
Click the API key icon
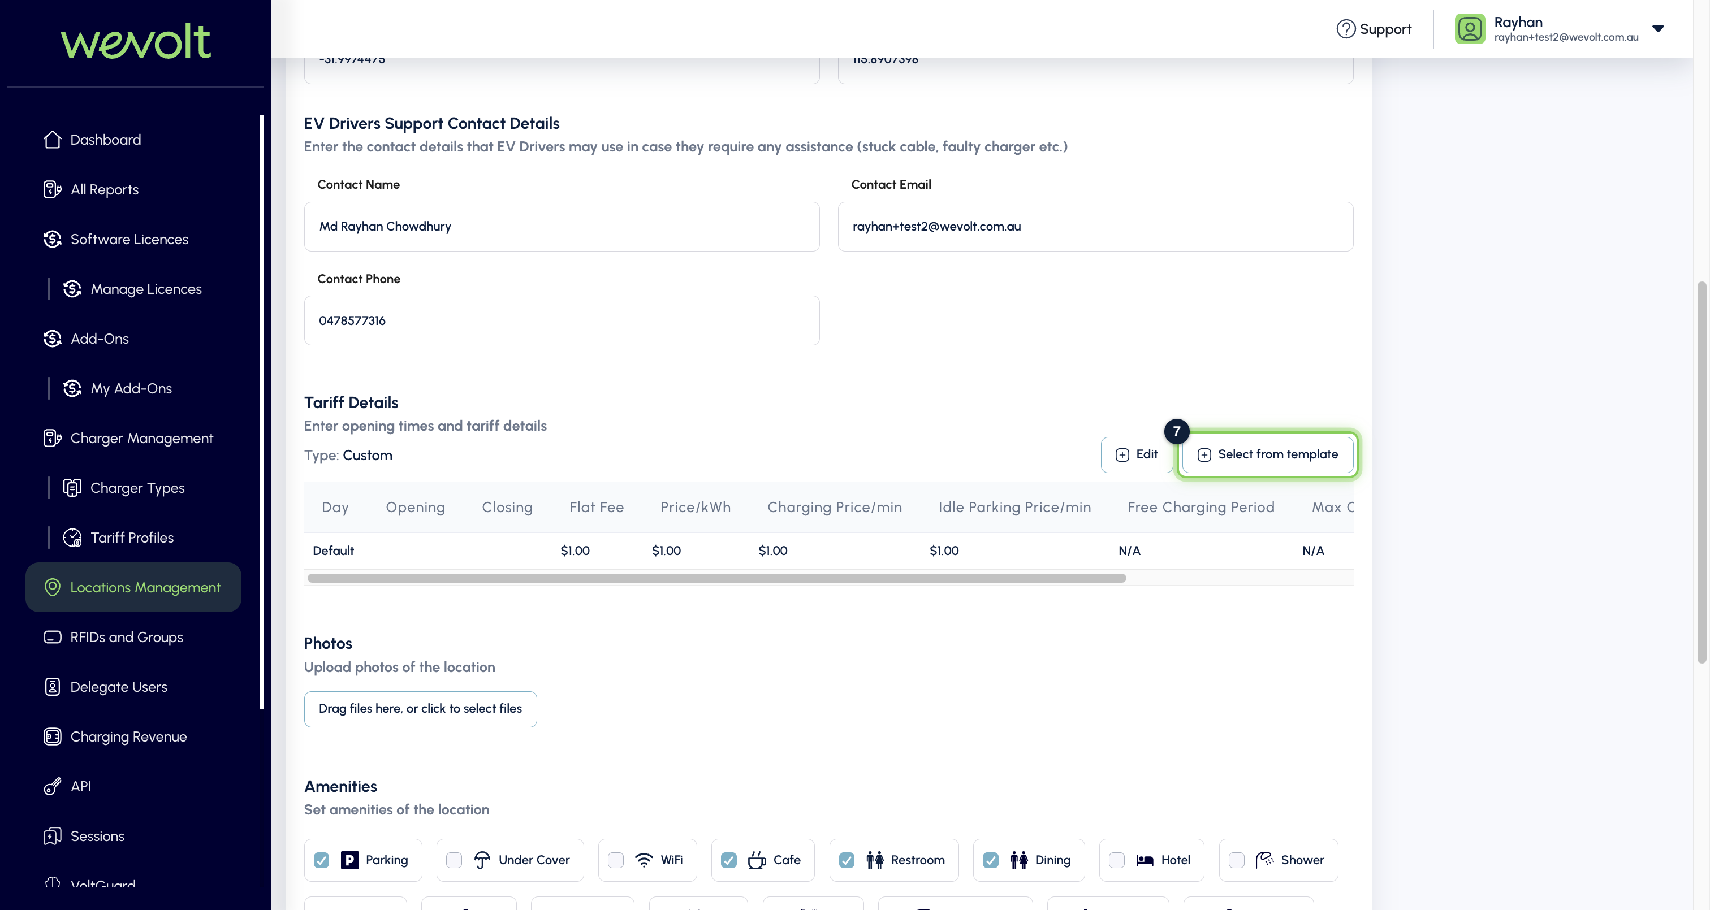pyautogui.click(x=53, y=787)
